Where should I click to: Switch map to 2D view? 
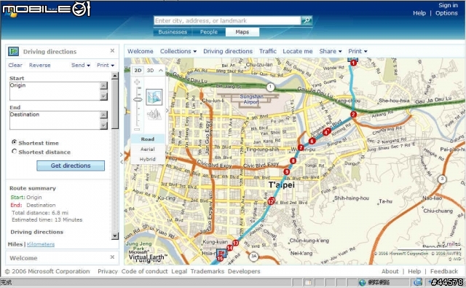tap(138, 71)
